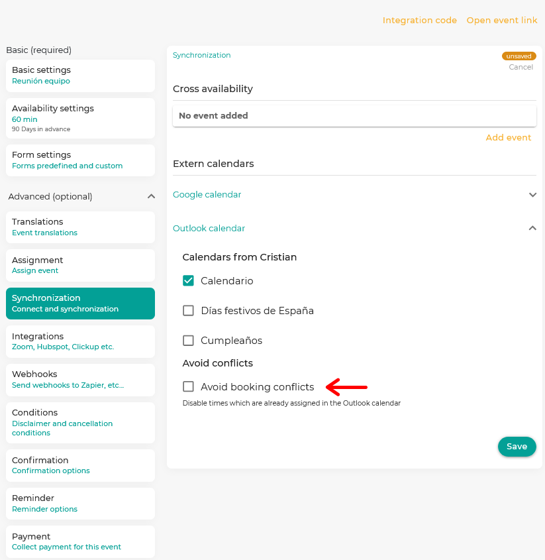Screen dimensions: 545x560
Task: Expand the Google calendar section
Action: (532, 195)
